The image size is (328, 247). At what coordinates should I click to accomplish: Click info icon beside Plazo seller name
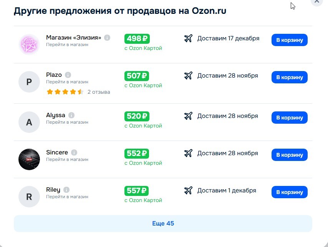[68, 75]
